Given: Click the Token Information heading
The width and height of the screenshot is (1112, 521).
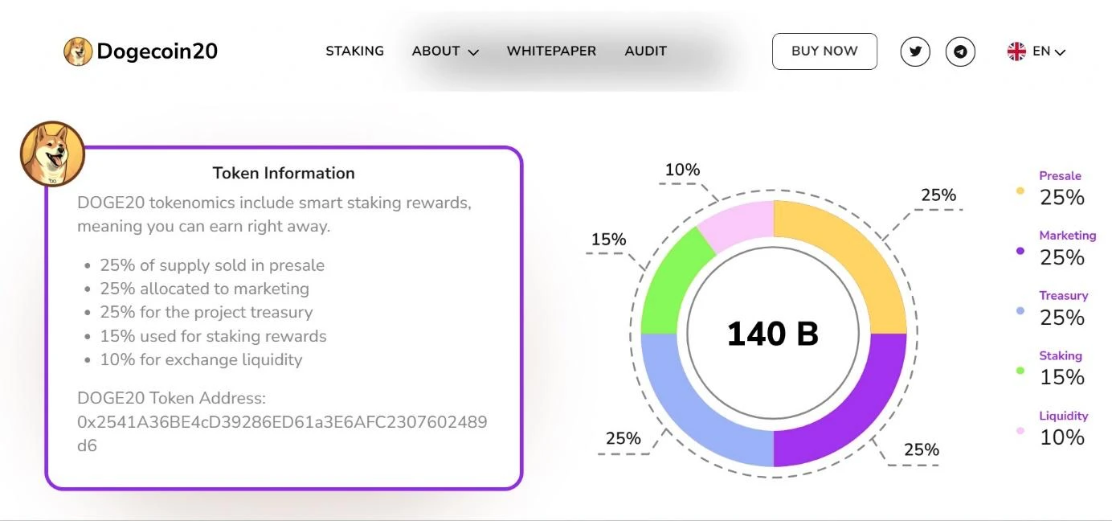Looking at the screenshot, I should point(284,173).
